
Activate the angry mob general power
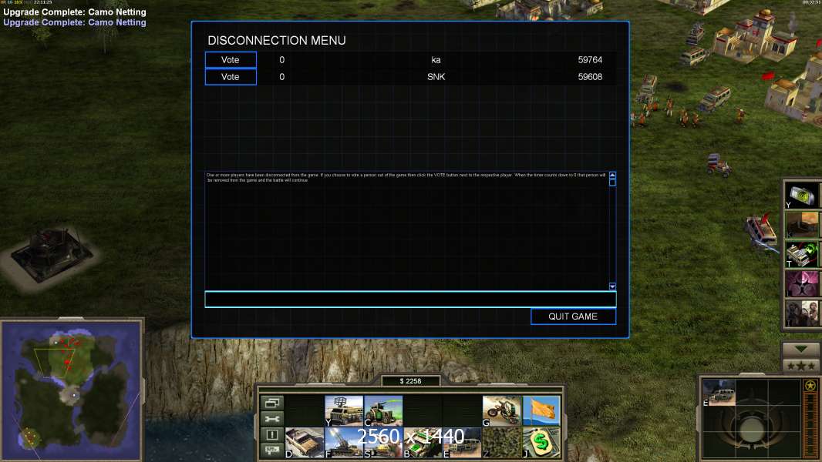(x=802, y=313)
